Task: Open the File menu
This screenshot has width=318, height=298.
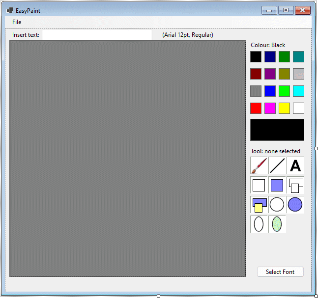Action: pyautogui.click(x=17, y=22)
